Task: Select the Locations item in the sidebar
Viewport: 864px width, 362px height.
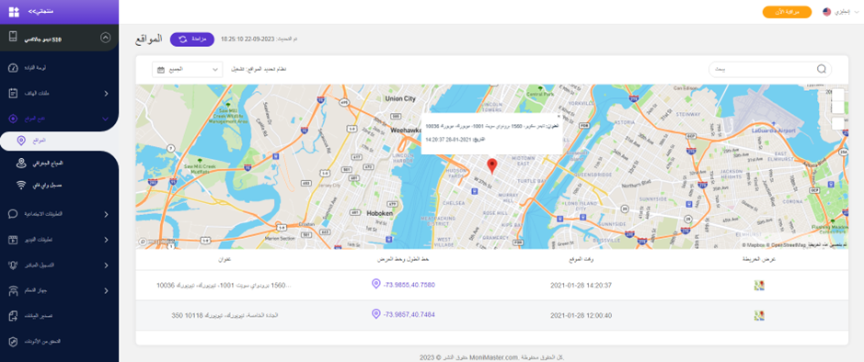Action: pyautogui.click(x=59, y=141)
